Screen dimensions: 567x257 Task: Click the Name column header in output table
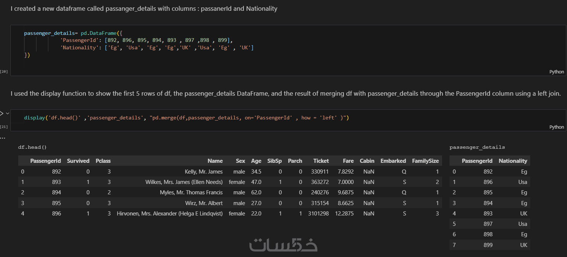pos(215,161)
